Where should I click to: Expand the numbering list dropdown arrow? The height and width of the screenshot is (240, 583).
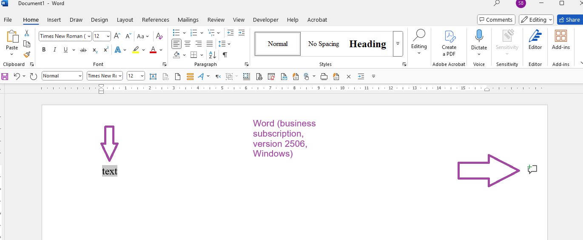[x=201, y=33]
